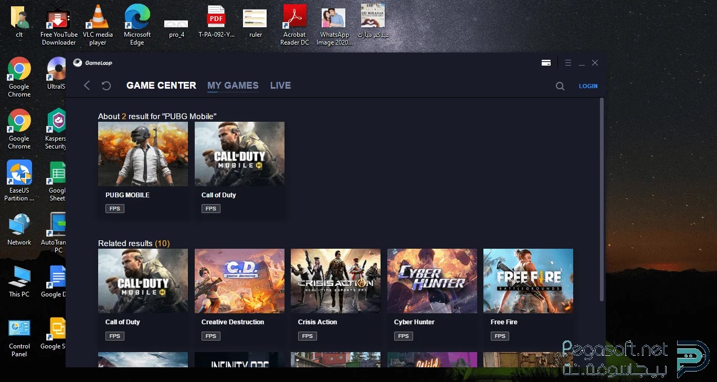Refresh the GameLoop page
This screenshot has height=382, width=717.
click(x=106, y=86)
